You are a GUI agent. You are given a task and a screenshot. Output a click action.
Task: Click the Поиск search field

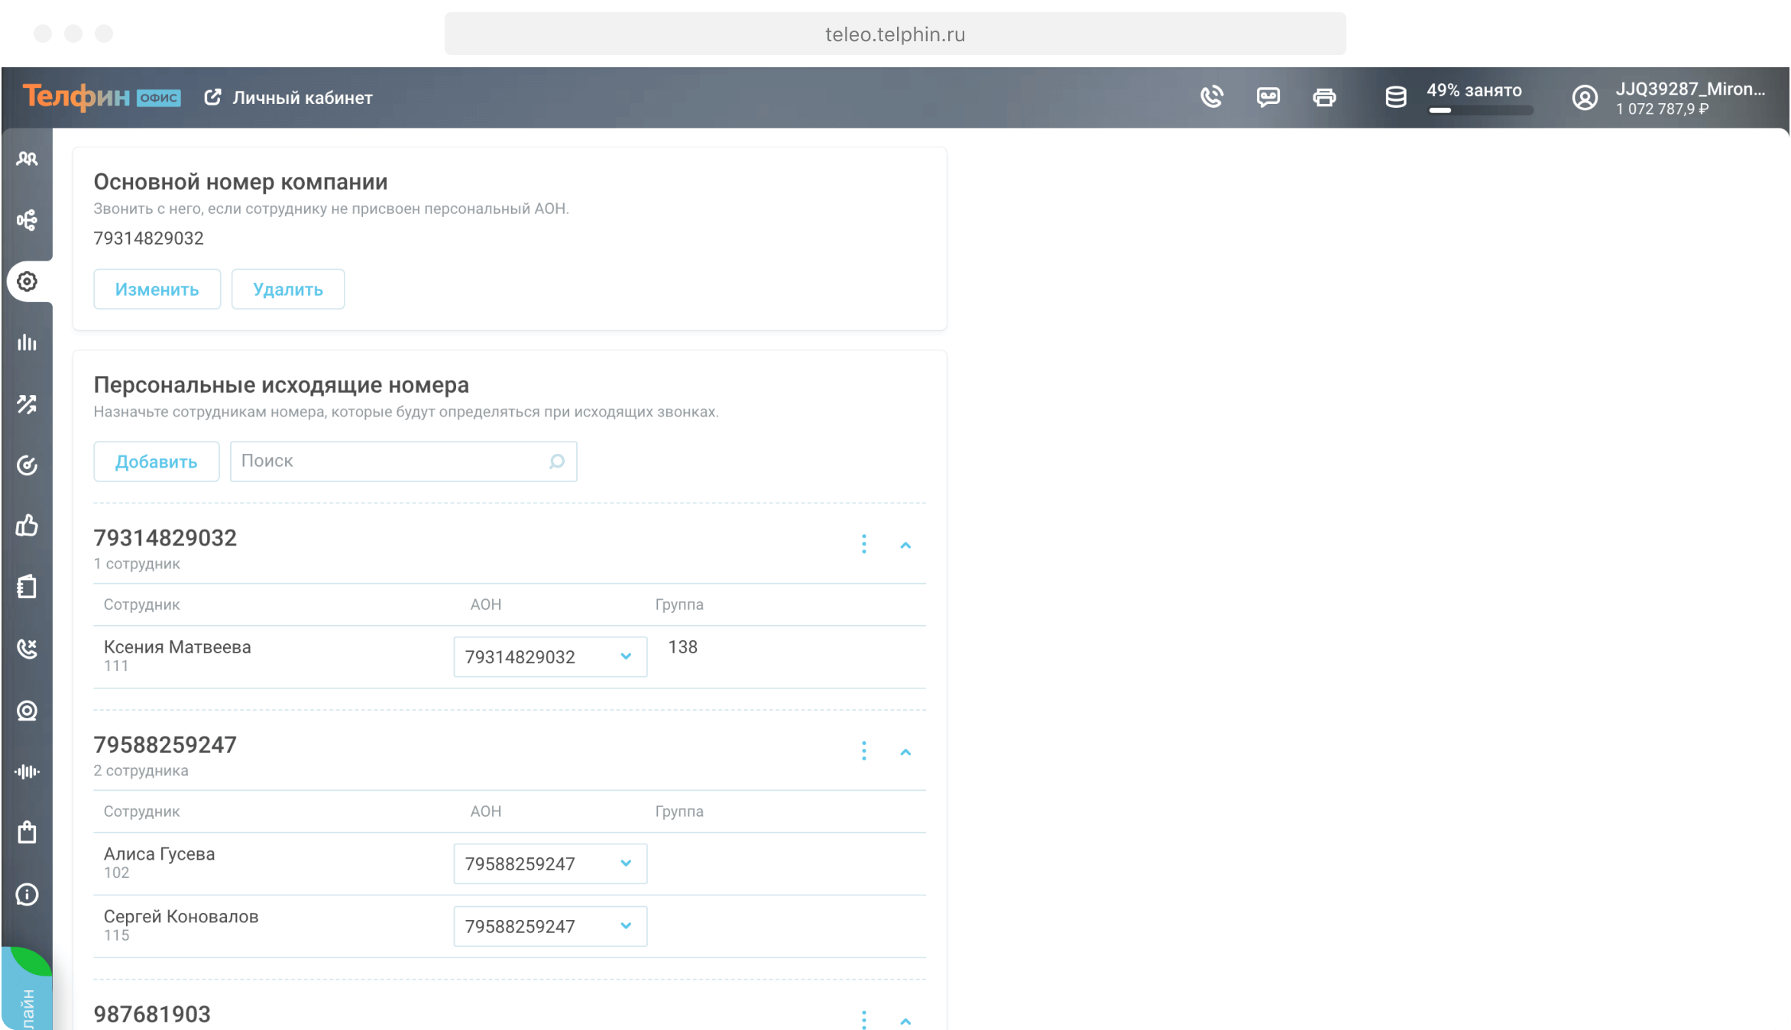tap(391, 462)
